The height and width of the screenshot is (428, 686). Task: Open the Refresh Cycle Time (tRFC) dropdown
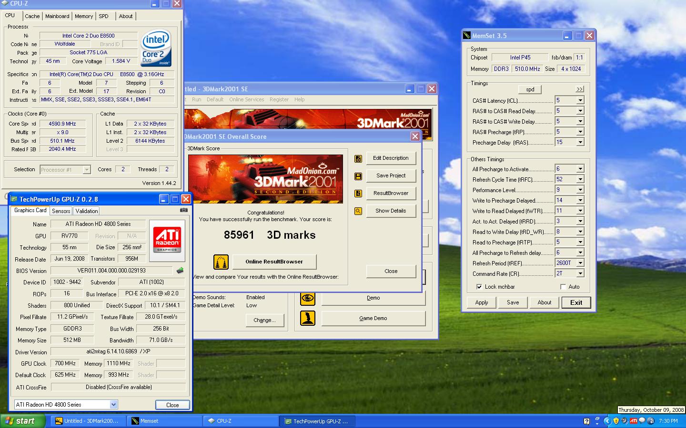(580, 179)
